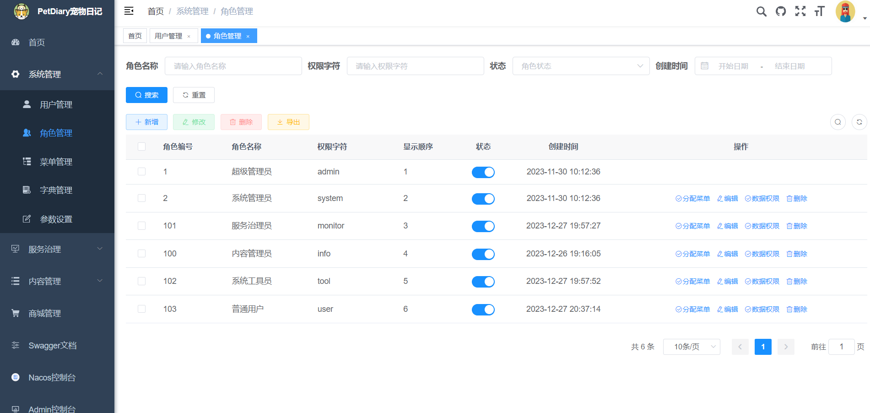Collapse the sidebar with the hamburger icon
This screenshot has width=870, height=413.
click(x=129, y=11)
